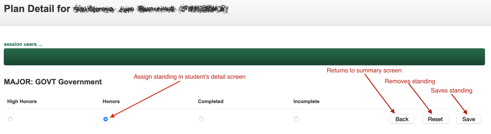491x134 pixels.
Task: Click the session users text
Action: 23,44
